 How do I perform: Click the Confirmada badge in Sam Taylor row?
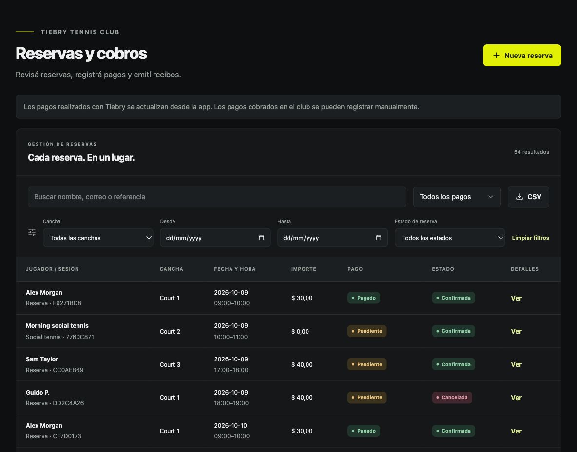[x=453, y=364]
